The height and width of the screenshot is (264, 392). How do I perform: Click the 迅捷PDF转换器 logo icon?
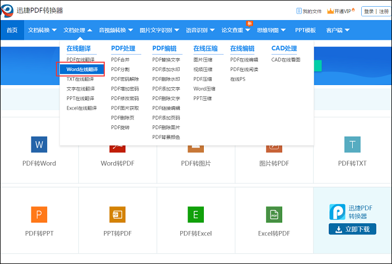7,11
